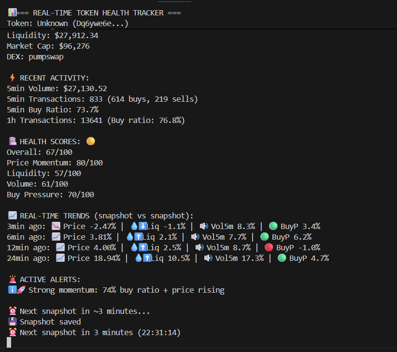
Task: Click the up arrow liquidity icon in 24min row
Action: 147,258
